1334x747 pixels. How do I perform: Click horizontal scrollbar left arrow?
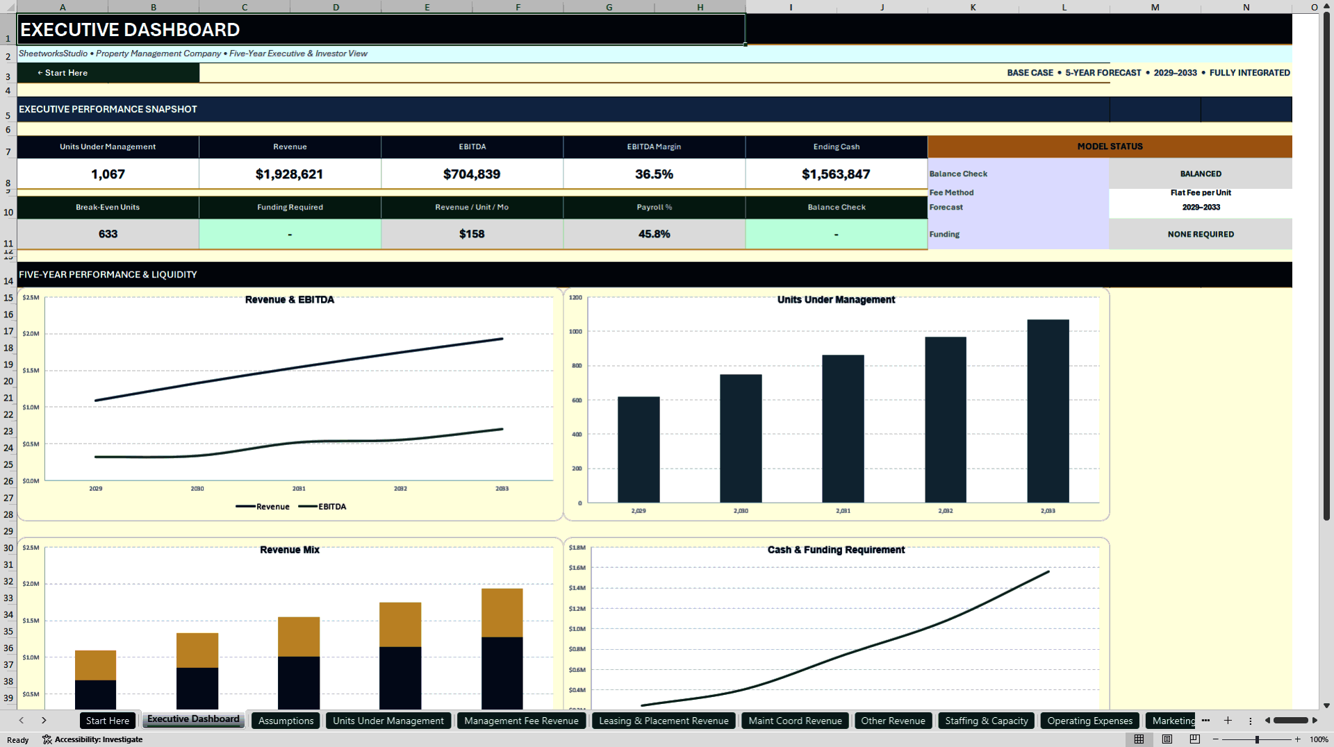click(1267, 721)
